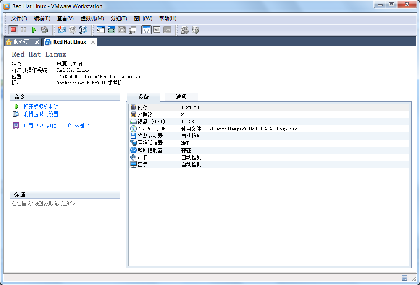This screenshot has width=420, height=285.
Task: Click the Reset toolbar icon
Action: 45,30
